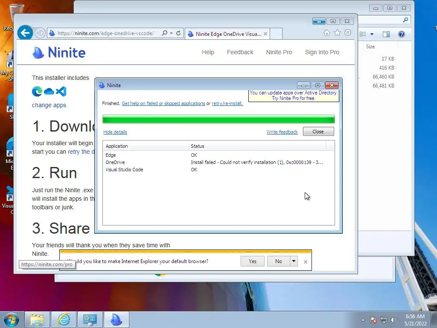Show hidden system tray icons
The height and width of the screenshot is (328, 437).
tap(363, 320)
